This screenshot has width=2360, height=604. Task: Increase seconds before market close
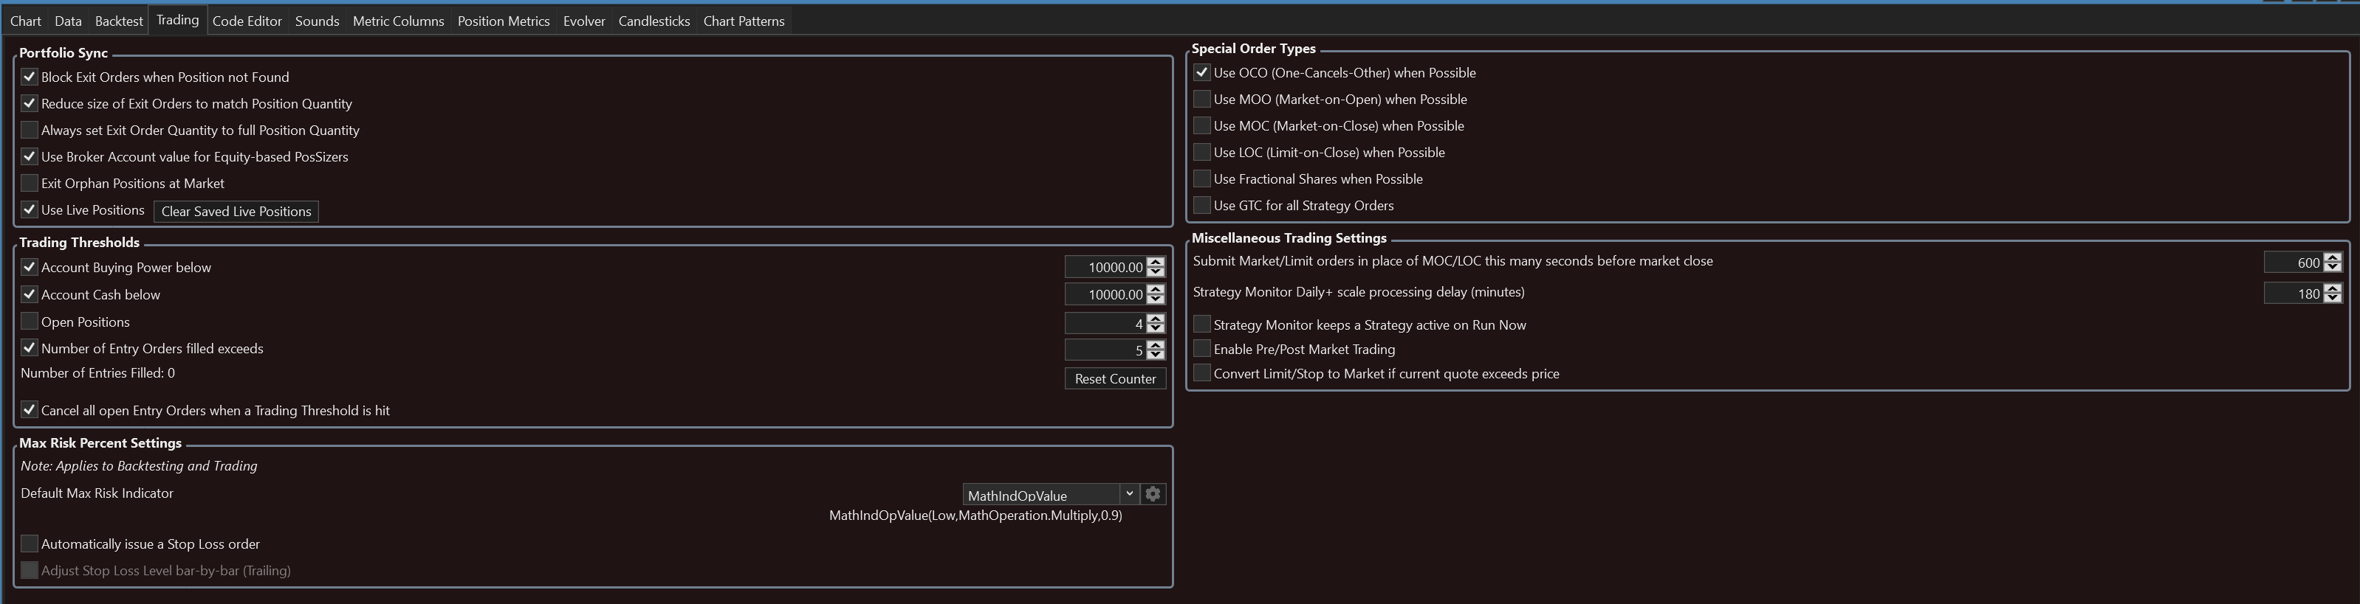[2333, 257]
